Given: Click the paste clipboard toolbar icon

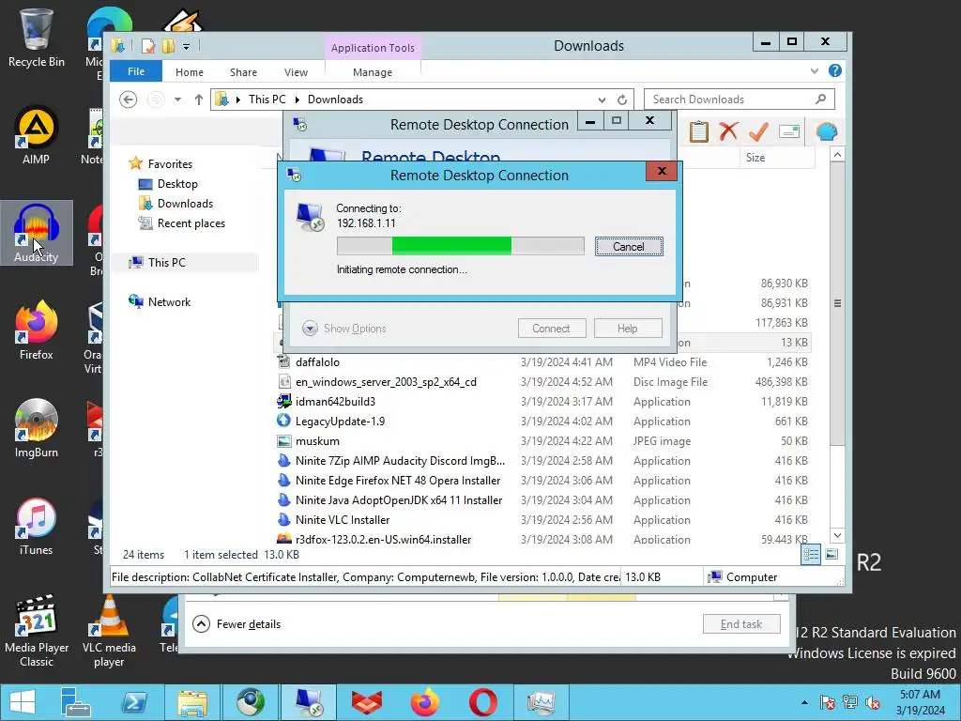Looking at the screenshot, I should point(698,131).
